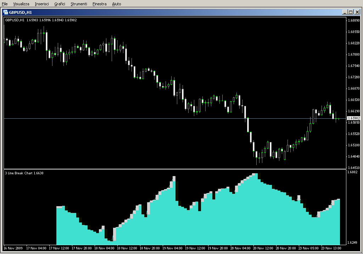Click the current price tag 1.65982
This screenshot has height=254, width=363.
pyautogui.click(x=354, y=118)
